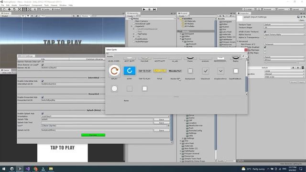
Task: Select the InputFieldBackground sprite
Action: click(x=236, y=71)
